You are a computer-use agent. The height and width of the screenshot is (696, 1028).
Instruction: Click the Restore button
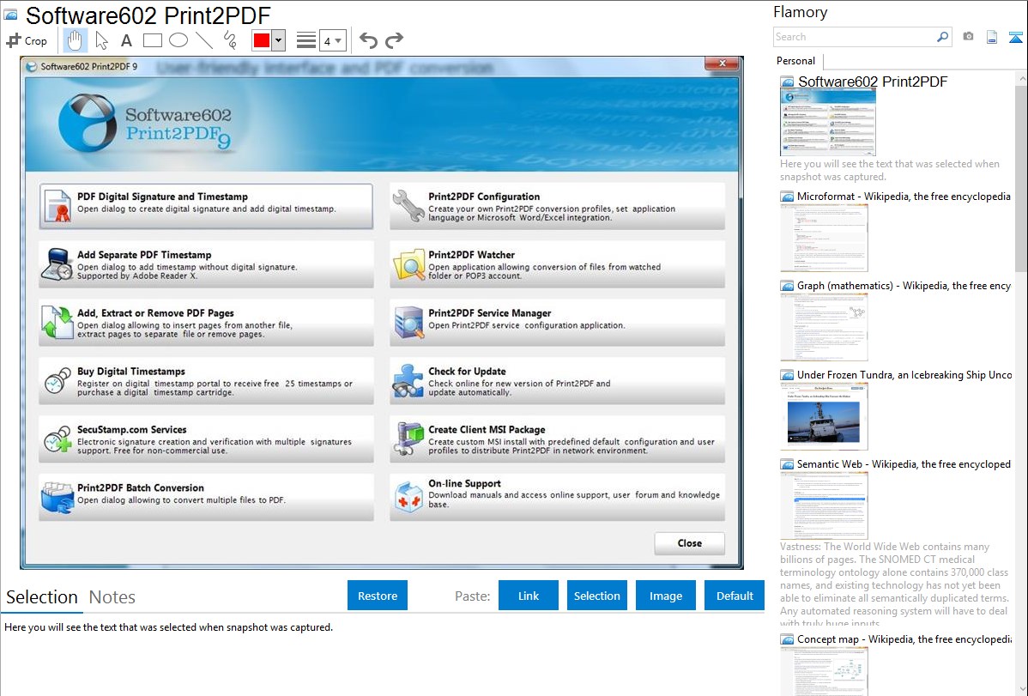(x=378, y=596)
